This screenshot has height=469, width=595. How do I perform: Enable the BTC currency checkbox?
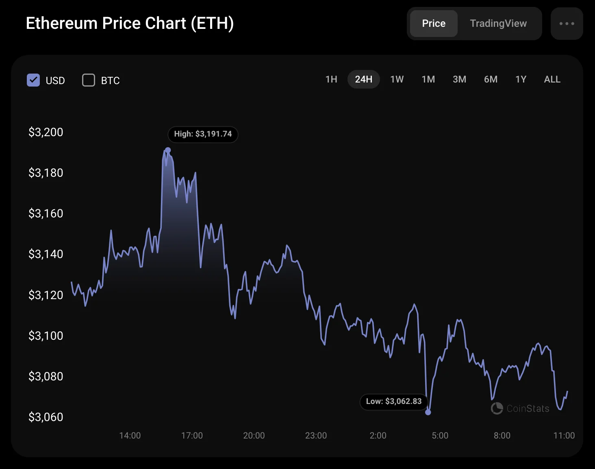point(89,80)
